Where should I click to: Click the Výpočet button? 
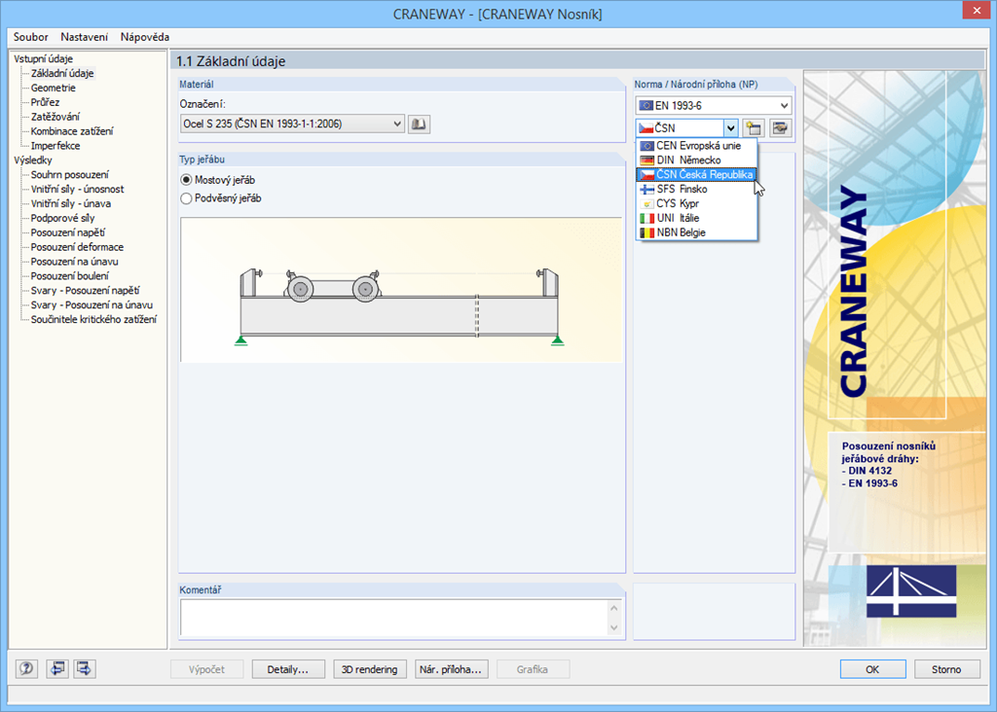point(206,669)
